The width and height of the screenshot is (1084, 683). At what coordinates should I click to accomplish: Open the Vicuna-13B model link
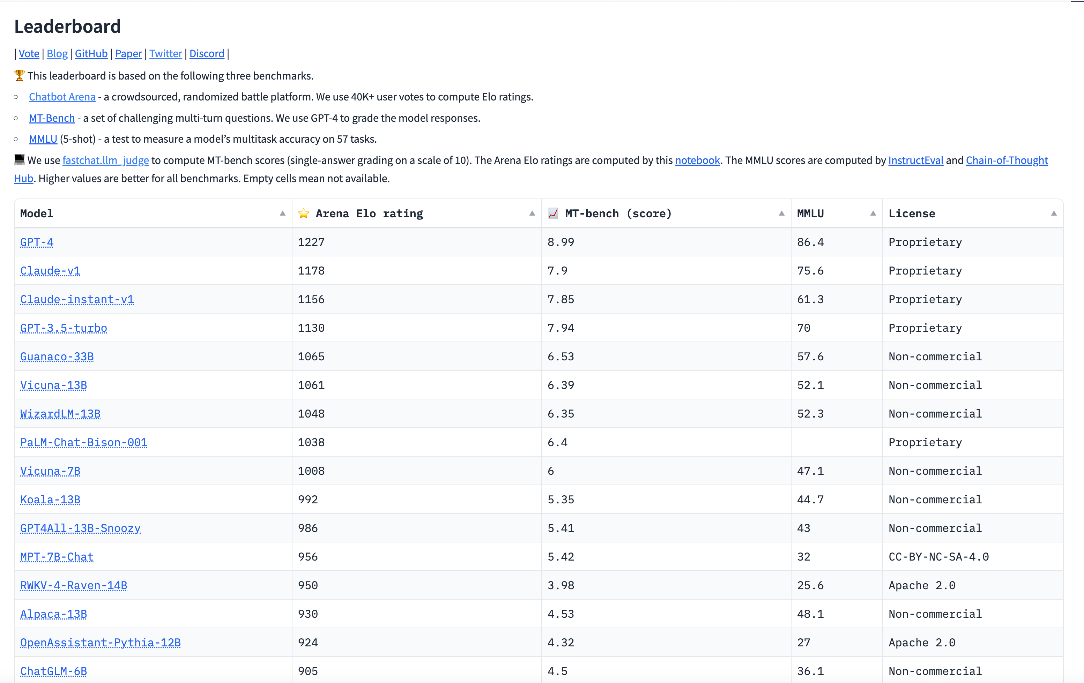pyautogui.click(x=53, y=385)
